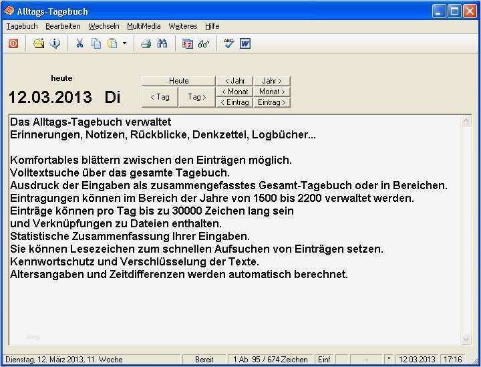Paste with the clipboard icon
The width and height of the screenshot is (481, 367).
(112, 43)
